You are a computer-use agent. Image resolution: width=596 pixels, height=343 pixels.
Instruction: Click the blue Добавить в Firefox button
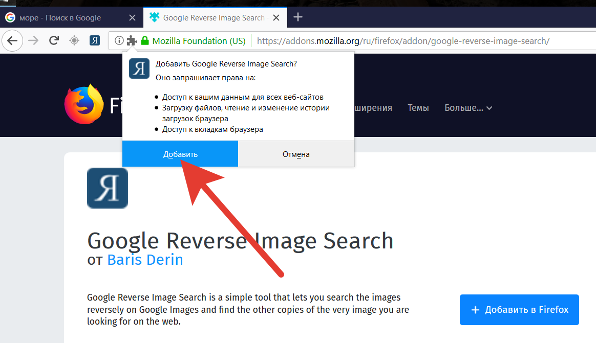[519, 310]
